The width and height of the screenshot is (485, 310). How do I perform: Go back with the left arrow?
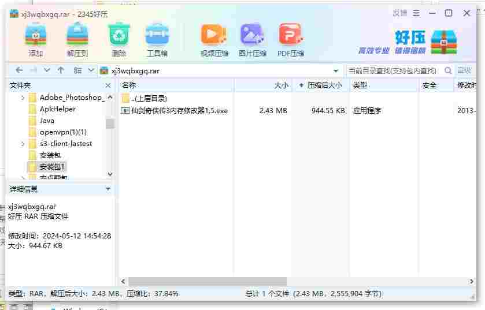(x=19, y=70)
